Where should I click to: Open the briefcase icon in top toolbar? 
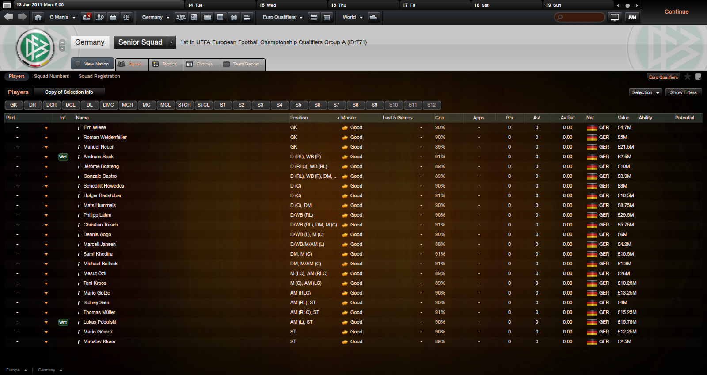[113, 17]
